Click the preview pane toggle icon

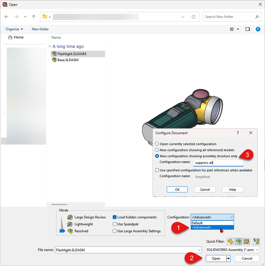(x=247, y=29)
